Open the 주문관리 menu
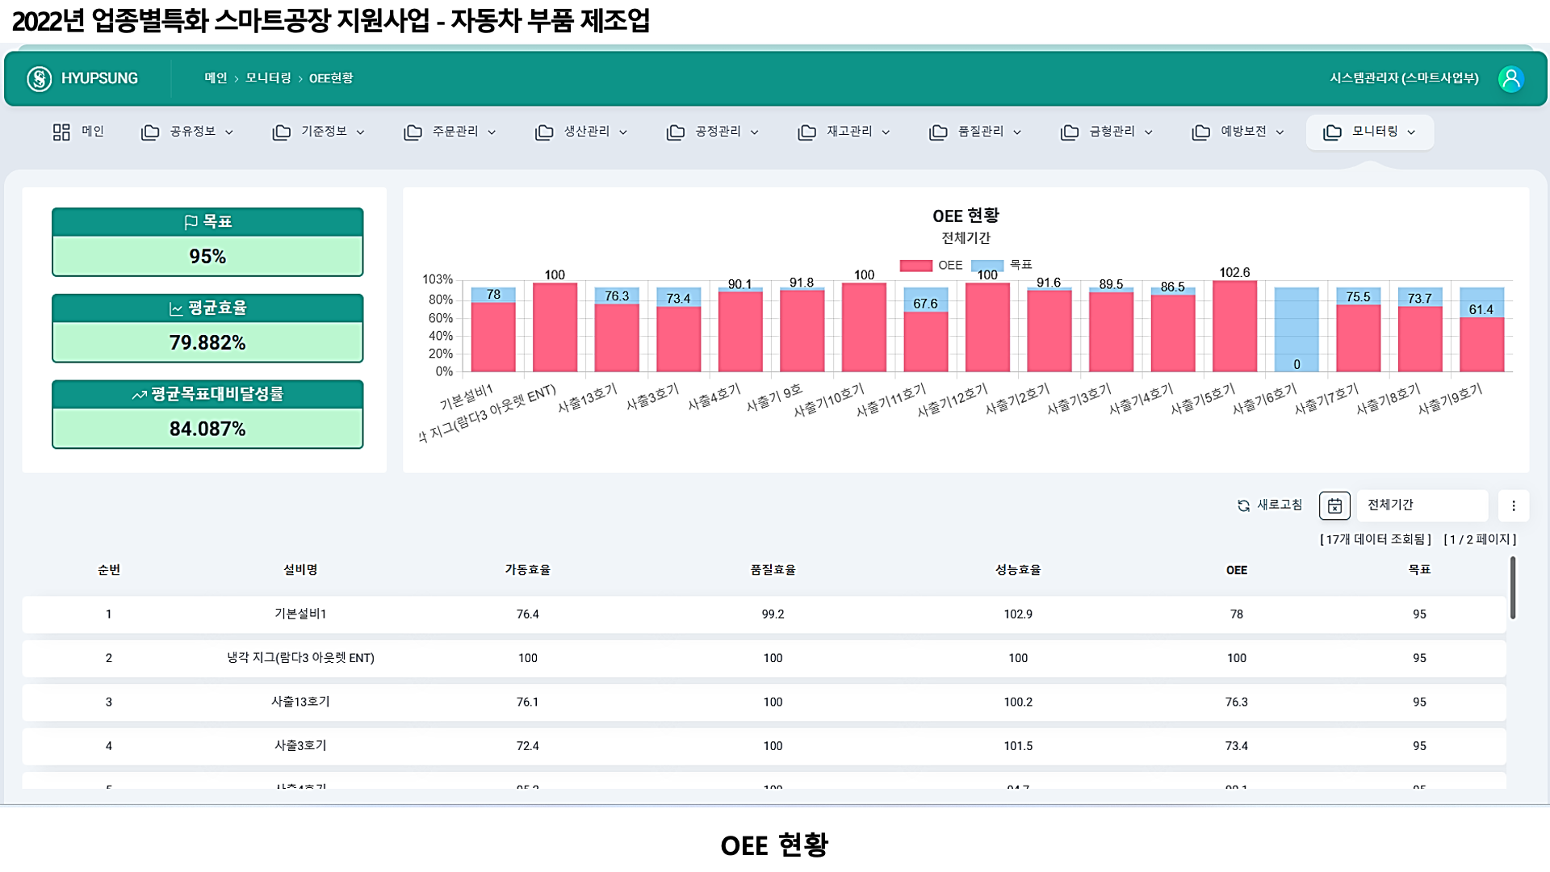This screenshot has height=872, width=1550. click(455, 132)
